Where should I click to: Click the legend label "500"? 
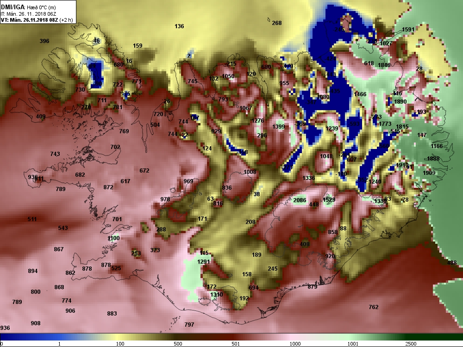pos(178,344)
